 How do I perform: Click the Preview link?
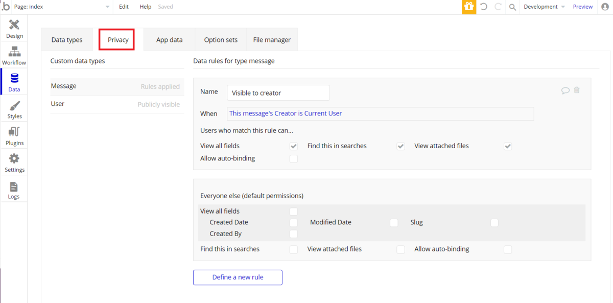pyautogui.click(x=582, y=7)
